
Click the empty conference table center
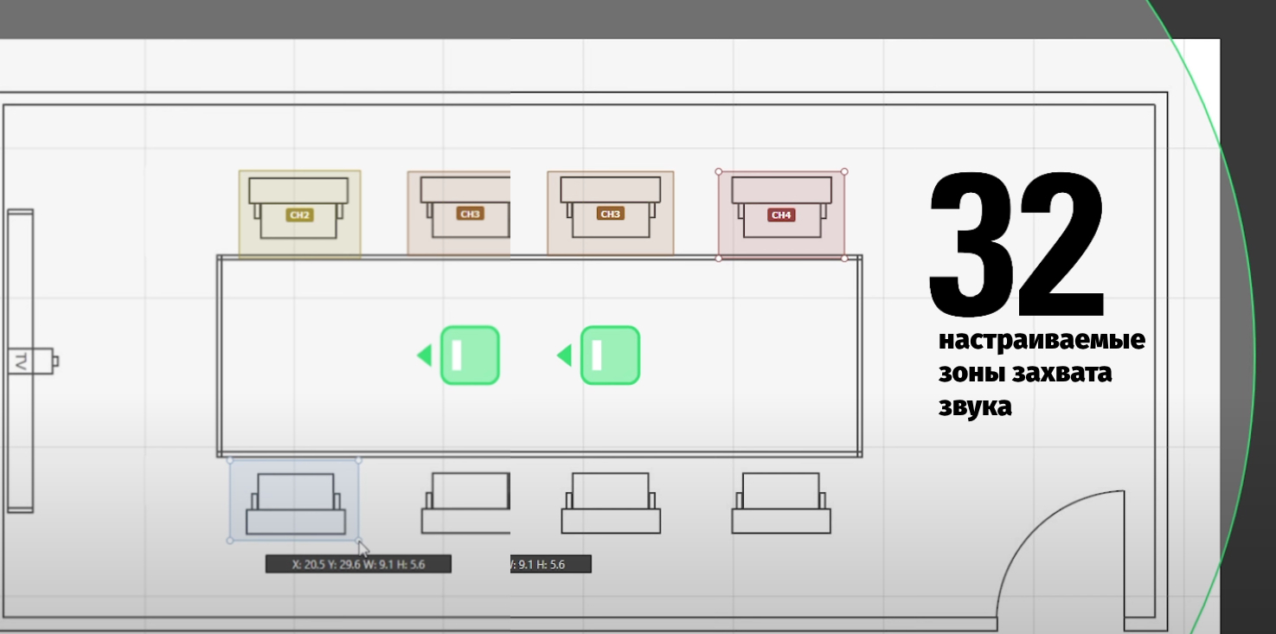tap(539, 355)
